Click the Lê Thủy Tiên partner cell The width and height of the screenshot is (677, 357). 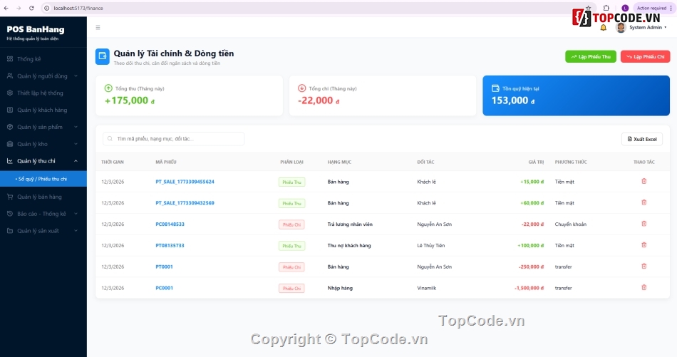point(431,245)
